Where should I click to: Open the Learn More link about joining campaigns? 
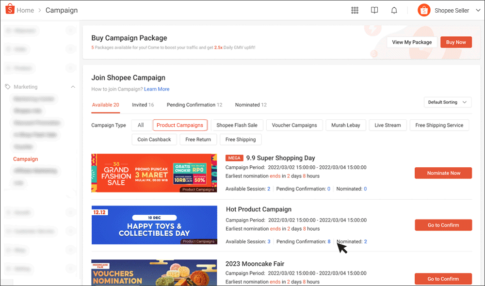click(x=157, y=89)
